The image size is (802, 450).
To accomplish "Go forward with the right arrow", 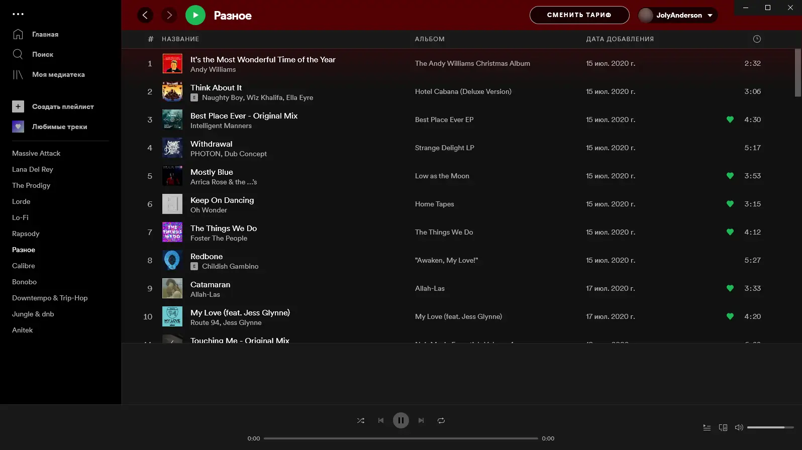I will [x=169, y=15].
